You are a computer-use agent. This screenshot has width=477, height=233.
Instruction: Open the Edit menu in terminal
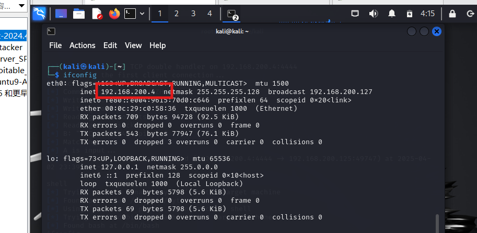(x=110, y=45)
